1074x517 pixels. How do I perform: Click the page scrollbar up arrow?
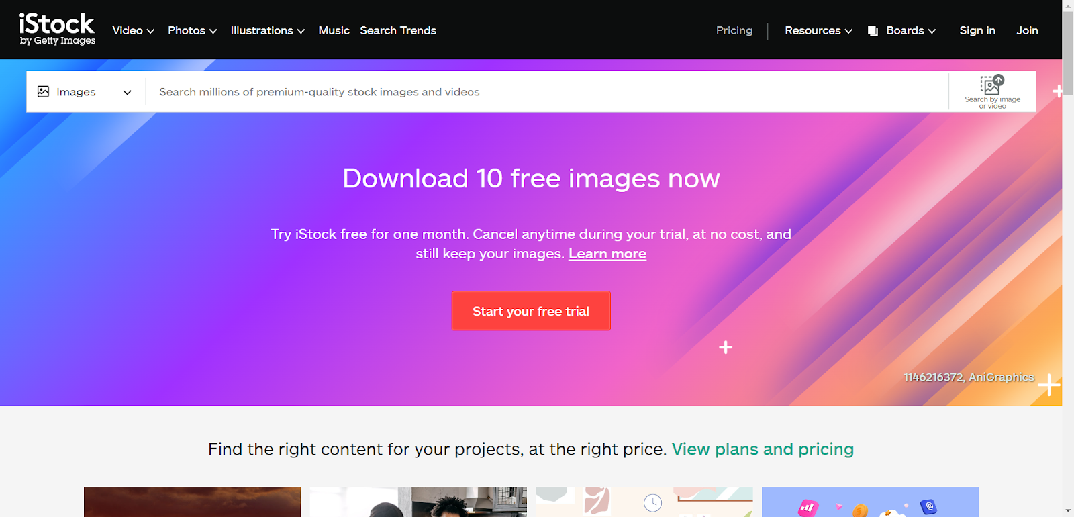(x=1068, y=6)
